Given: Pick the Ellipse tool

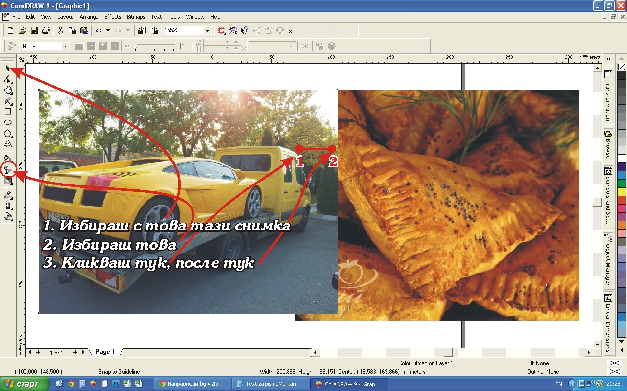Looking at the screenshot, I should click(8, 122).
